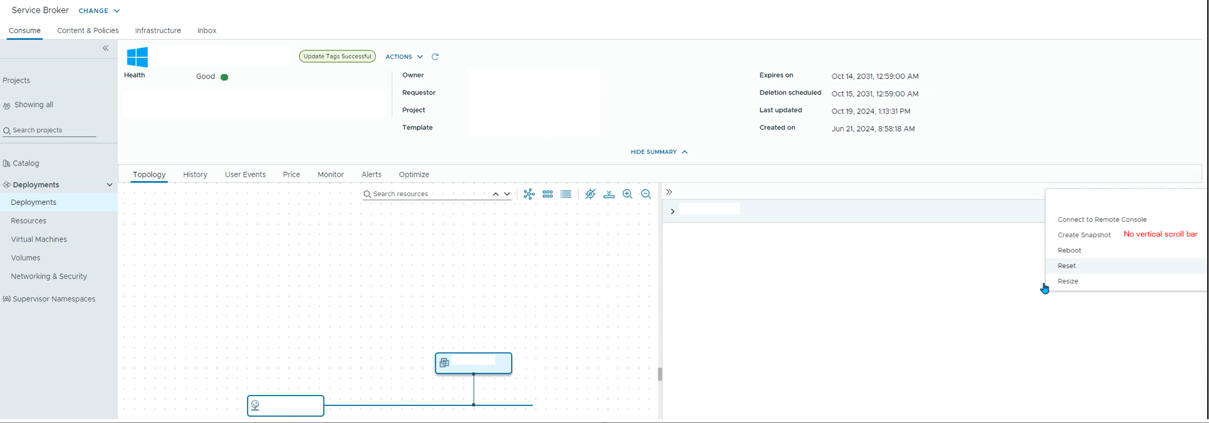Viewport: 1209px width, 423px height.
Task: Select Reset from the context menu
Action: click(x=1067, y=266)
